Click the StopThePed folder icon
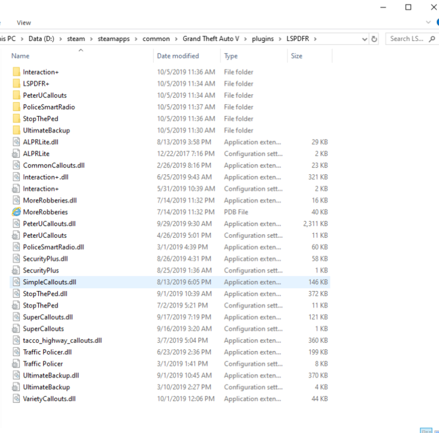 (x=16, y=119)
